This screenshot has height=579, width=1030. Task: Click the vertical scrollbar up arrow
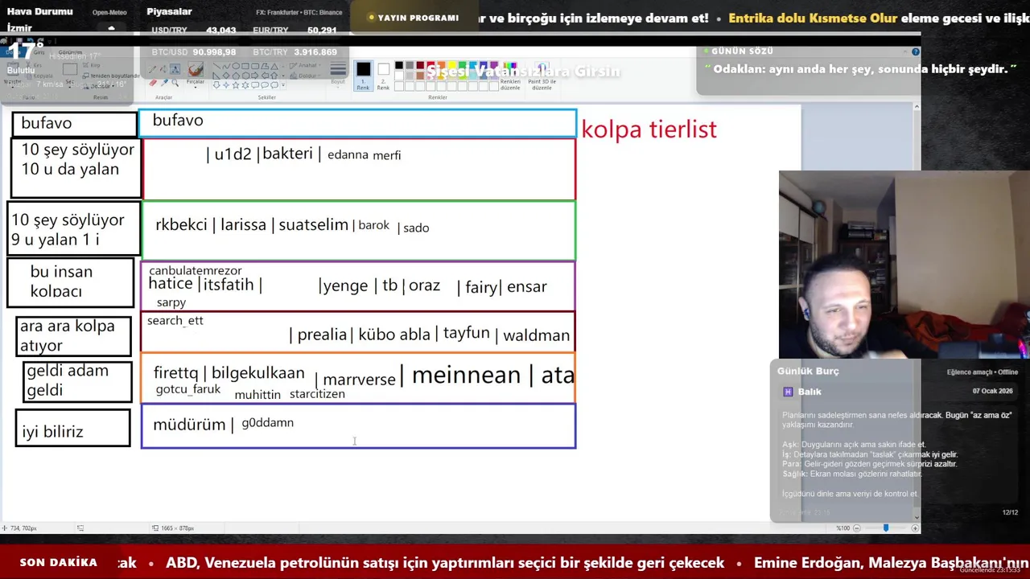pos(916,107)
